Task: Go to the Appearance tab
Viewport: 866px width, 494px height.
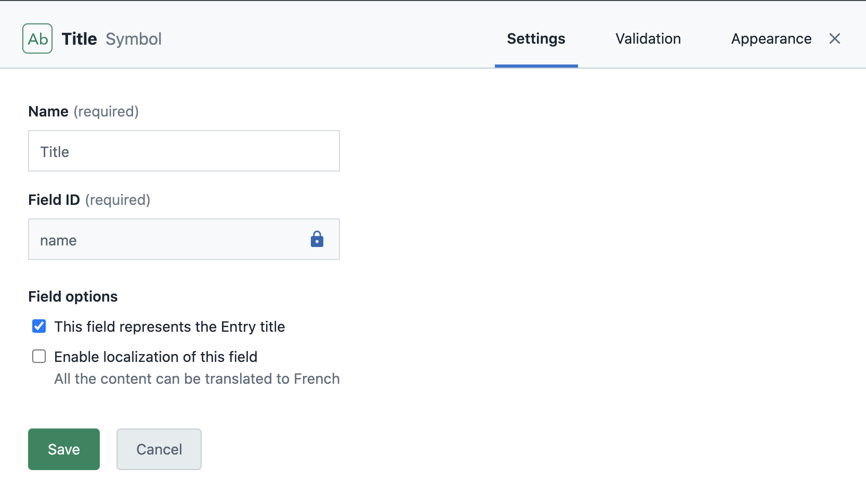Action: 771,39
